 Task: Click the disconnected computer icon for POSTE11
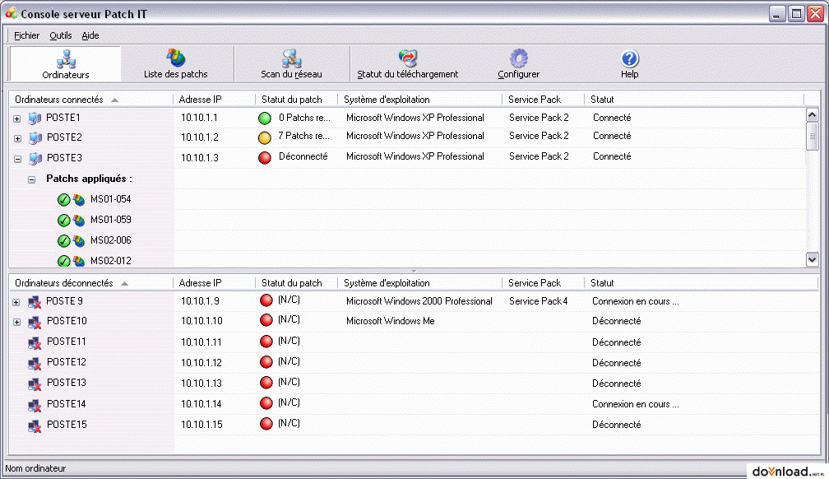[35, 343]
